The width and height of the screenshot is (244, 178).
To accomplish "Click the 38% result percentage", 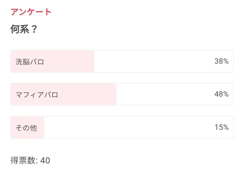I will pyautogui.click(x=221, y=61).
